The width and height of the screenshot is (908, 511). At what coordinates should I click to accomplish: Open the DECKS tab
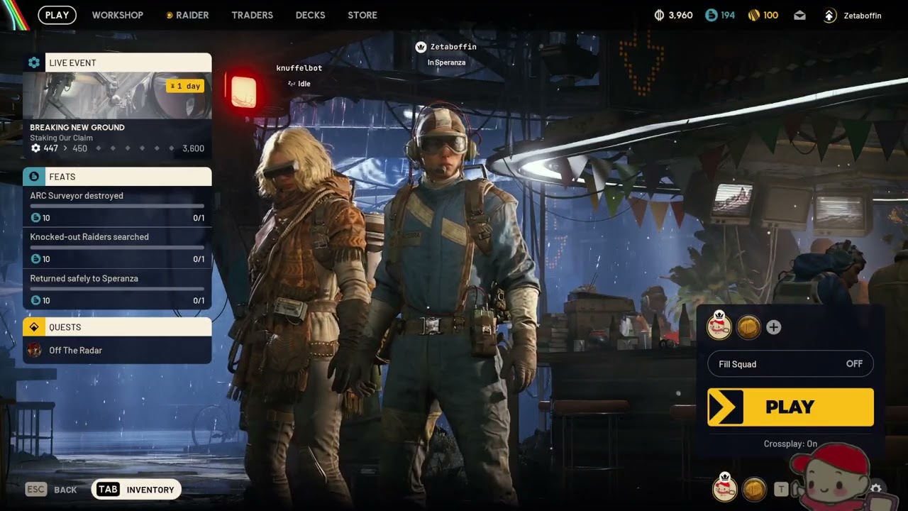point(311,15)
